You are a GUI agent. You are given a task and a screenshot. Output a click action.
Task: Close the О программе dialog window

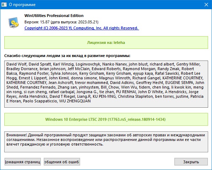point(206,5)
